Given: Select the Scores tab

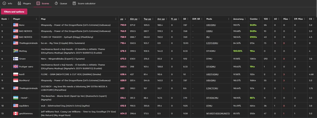Looking at the screenshot, I should pos(42,4).
